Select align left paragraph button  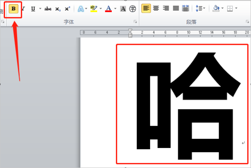click(146, 8)
